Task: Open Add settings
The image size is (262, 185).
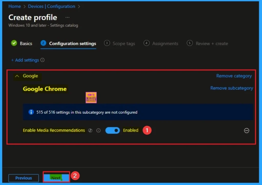Action: coord(26,60)
